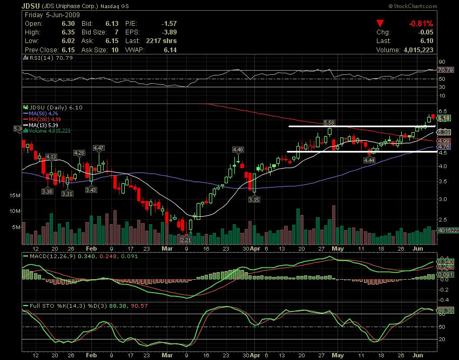Click the Nasdaq GS exchange label

coord(114,6)
